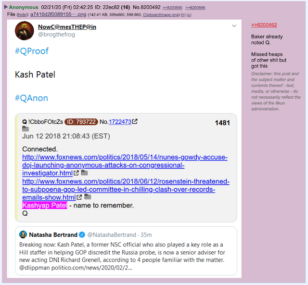Click folder icon after emails-show.html link

point(88,196)
